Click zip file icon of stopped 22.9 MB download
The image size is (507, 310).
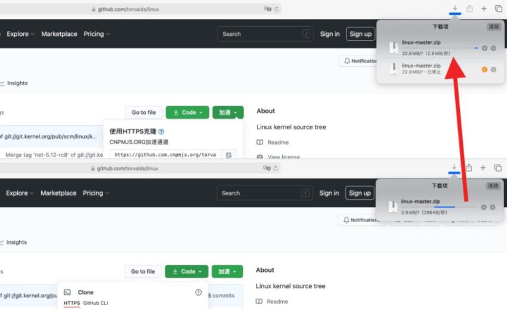[x=394, y=69]
